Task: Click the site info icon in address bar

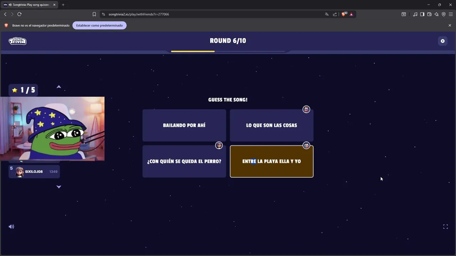Action: pyautogui.click(x=103, y=14)
